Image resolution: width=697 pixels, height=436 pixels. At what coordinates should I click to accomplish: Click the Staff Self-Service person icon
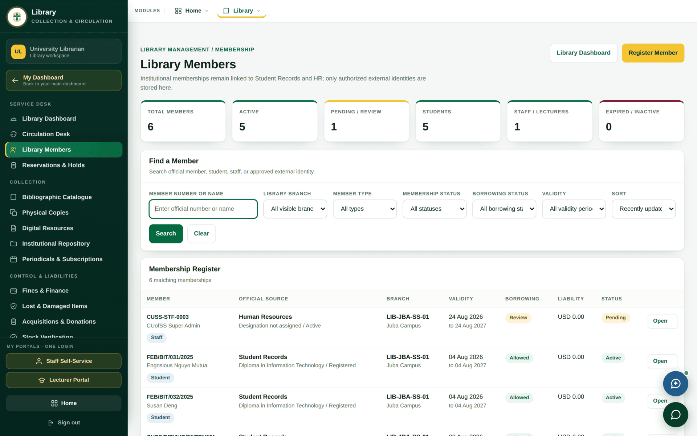tap(39, 361)
